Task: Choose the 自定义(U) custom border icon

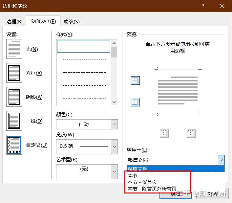Action: (14, 145)
